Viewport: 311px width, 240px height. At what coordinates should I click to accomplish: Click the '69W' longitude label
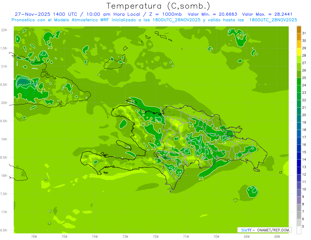[247, 236]
